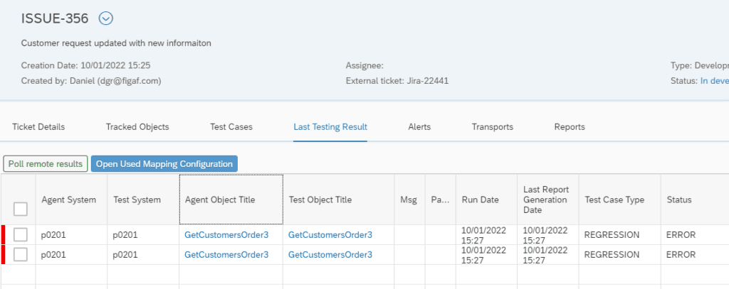Image resolution: width=729 pixels, height=289 pixels.
Task: Click the Status column header
Action: click(x=695, y=200)
